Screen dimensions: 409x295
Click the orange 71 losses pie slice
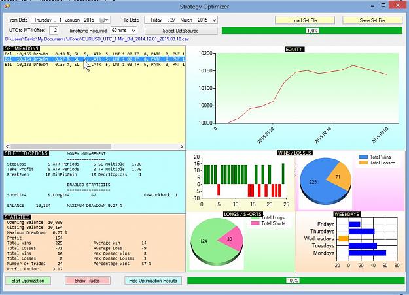(x=340, y=176)
